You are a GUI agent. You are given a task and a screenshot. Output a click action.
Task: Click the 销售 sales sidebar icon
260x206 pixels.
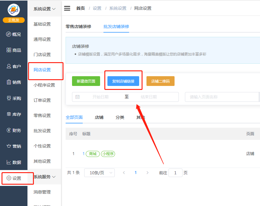[13, 82]
